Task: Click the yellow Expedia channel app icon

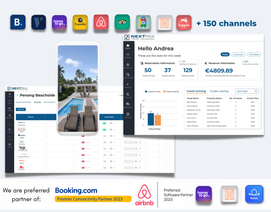Action: click(x=80, y=22)
